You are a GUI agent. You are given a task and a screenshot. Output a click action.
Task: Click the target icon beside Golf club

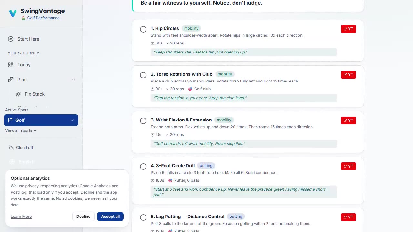190,89
